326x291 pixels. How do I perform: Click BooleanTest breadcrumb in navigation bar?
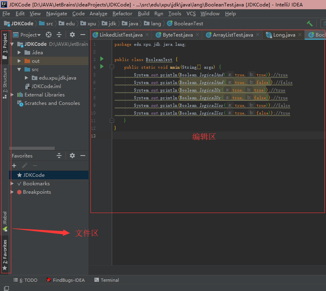point(185,23)
